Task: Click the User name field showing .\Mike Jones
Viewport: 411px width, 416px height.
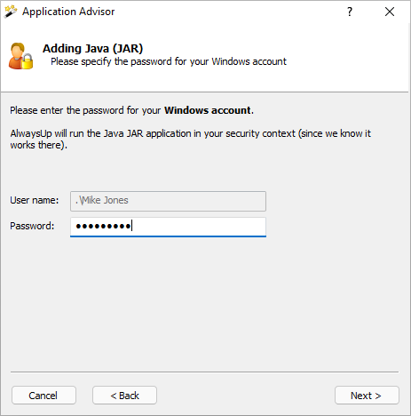Action: pyautogui.click(x=168, y=201)
